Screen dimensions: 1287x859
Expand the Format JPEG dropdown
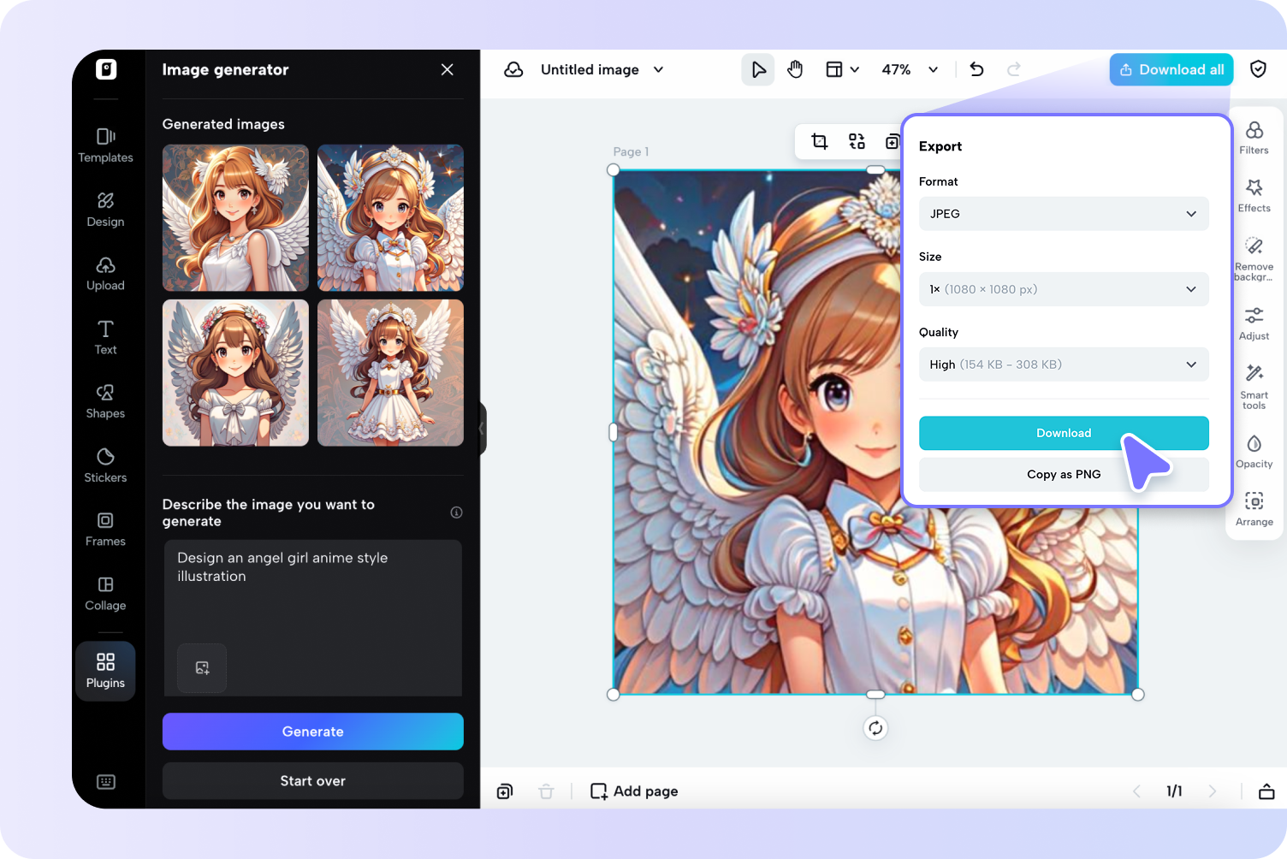[x=1064, y=214]
